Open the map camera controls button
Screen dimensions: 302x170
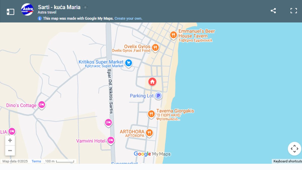click(x=294, y=149)
